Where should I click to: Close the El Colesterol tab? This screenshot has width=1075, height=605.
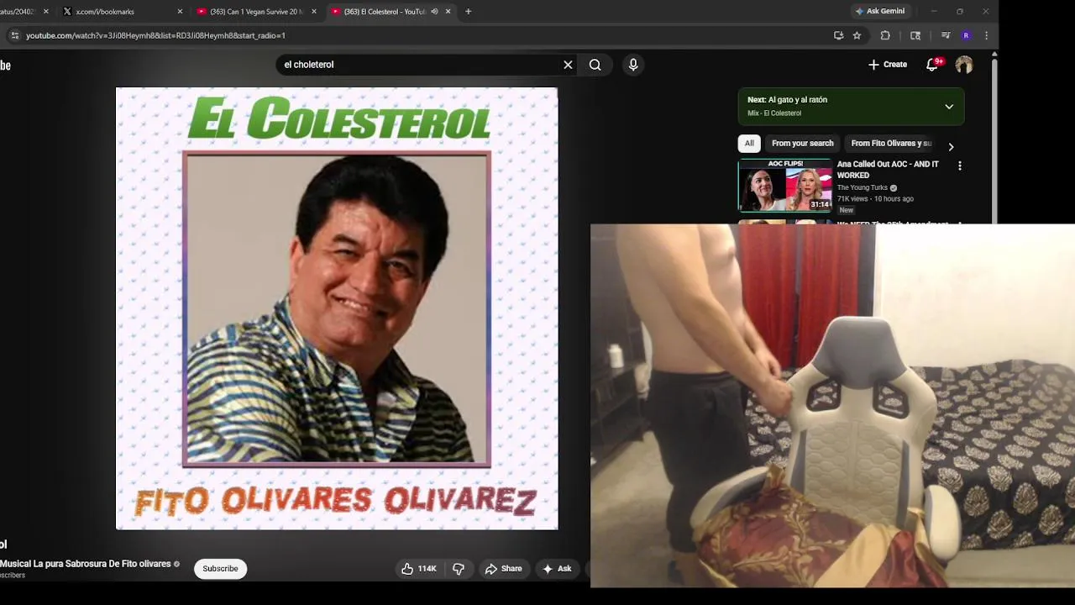click(448, 12)
